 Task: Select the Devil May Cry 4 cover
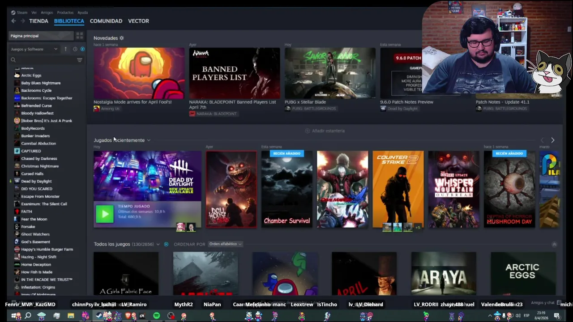[x=342, y=189]
